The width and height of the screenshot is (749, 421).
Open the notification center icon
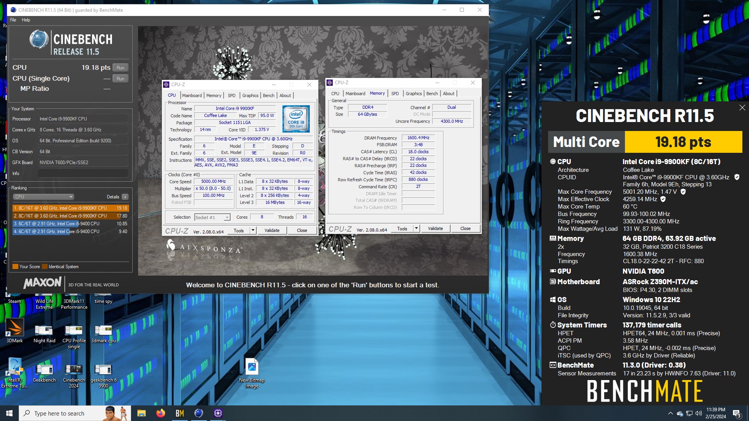pos(737,414)
